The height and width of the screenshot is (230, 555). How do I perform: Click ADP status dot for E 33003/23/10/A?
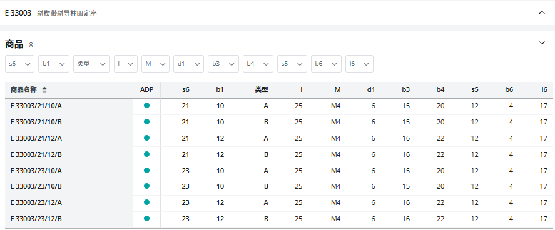point(147,170)
